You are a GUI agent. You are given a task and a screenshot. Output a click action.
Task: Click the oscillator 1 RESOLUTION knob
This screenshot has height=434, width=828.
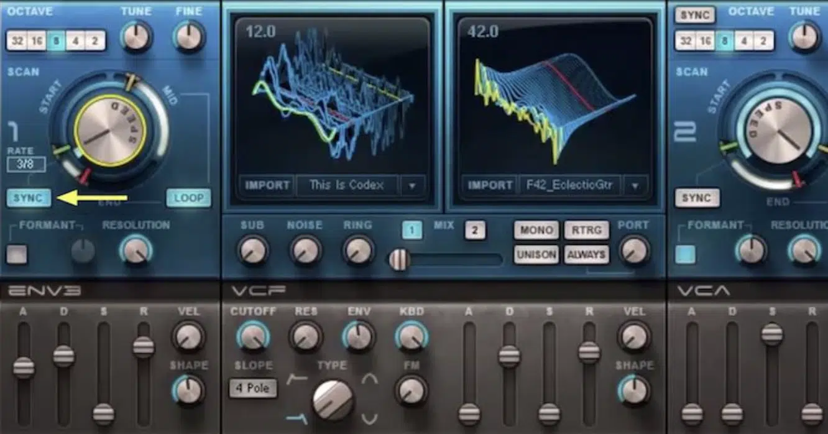(136, 252)
